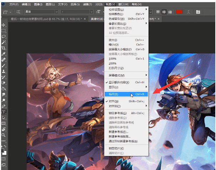Click the red text color swatch
216x170 pixels.
click(179, 12)
